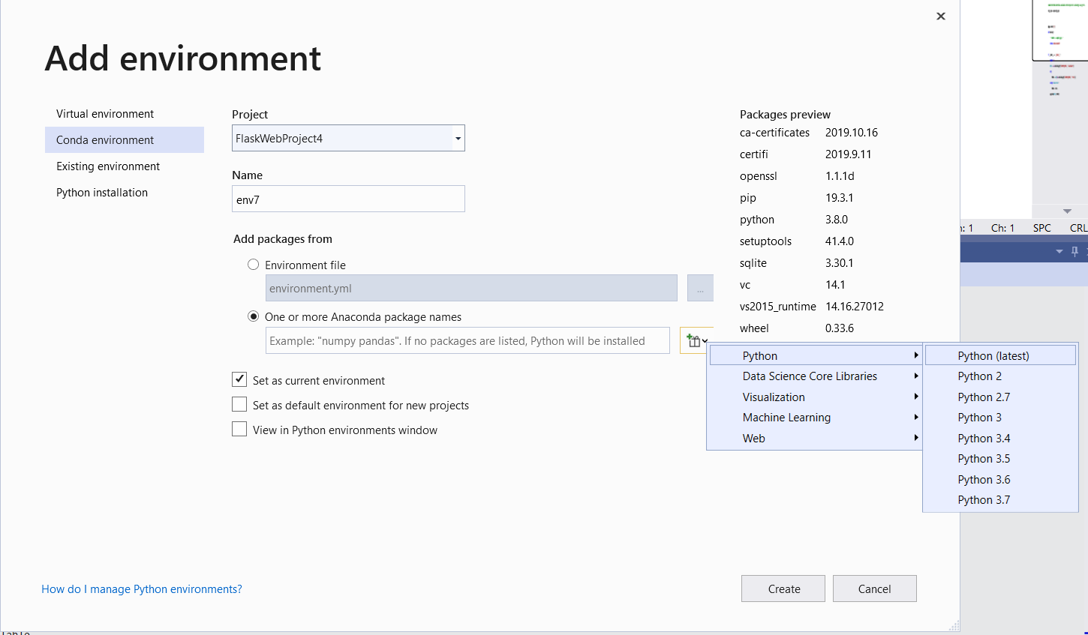The height and width of the screenshot is (635, 1088).
Task: Check View in Python environments window
Action: coord(239,430)
